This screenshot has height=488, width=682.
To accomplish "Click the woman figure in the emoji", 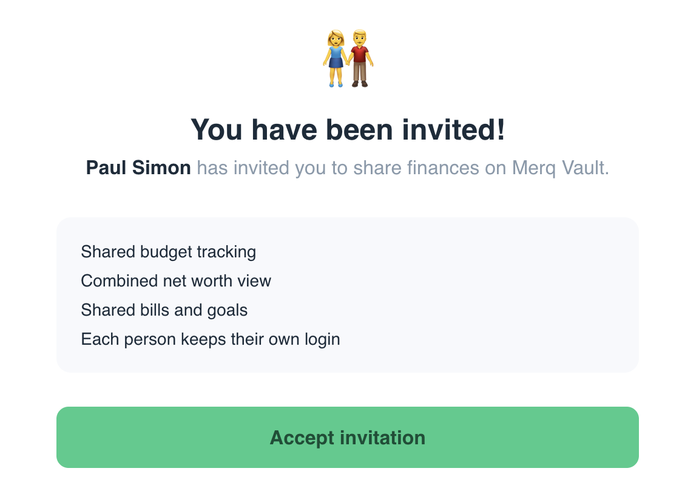I will 336,58.
